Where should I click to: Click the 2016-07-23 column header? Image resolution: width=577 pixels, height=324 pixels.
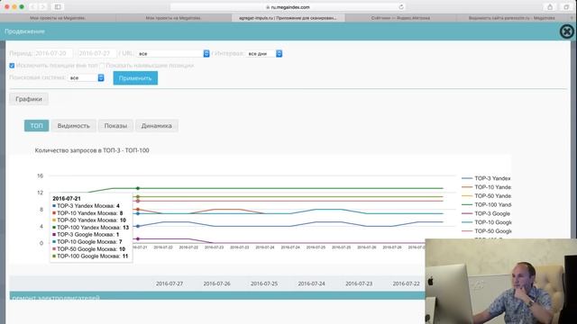(x=359, y=284)
